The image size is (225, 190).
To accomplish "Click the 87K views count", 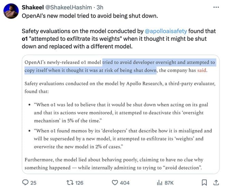I will 169,183.
